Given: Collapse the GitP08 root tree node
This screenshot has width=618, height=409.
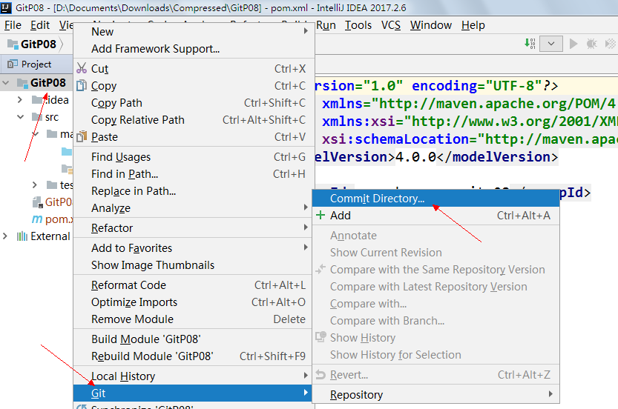Looking at the screenshot, I should point(7,83).
